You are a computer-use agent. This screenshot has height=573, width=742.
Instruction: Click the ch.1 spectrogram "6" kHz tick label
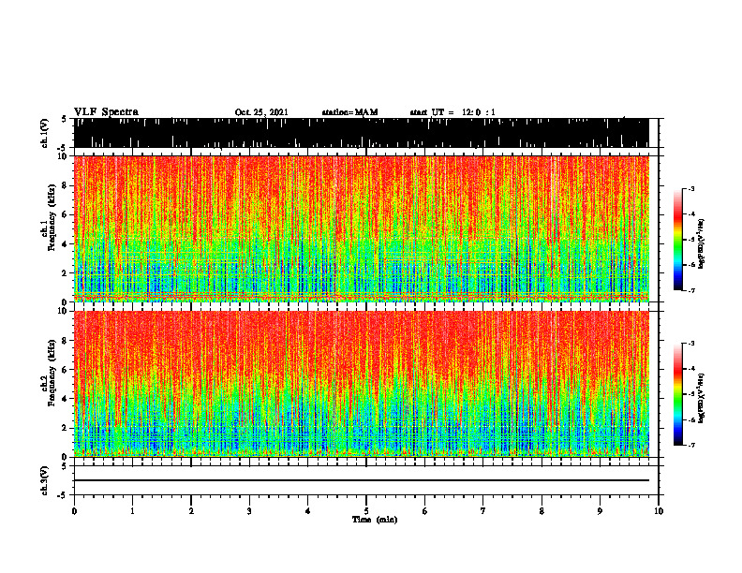(x=65, y=214)
